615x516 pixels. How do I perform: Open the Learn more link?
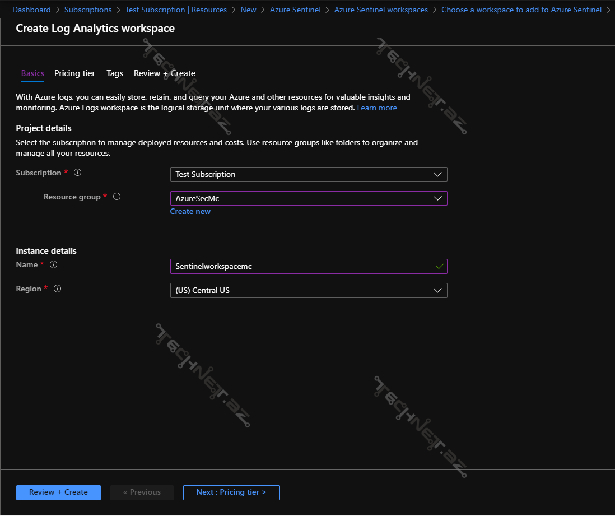(376, 108)
